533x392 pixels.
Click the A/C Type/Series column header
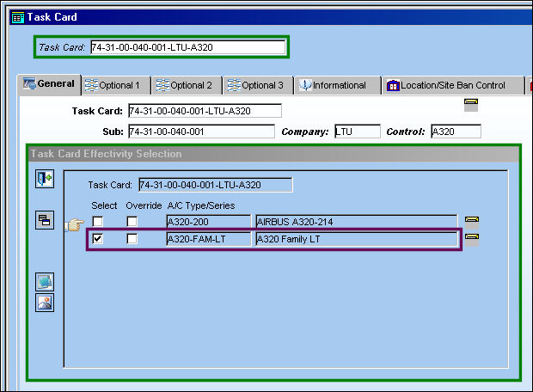(201, 205)
